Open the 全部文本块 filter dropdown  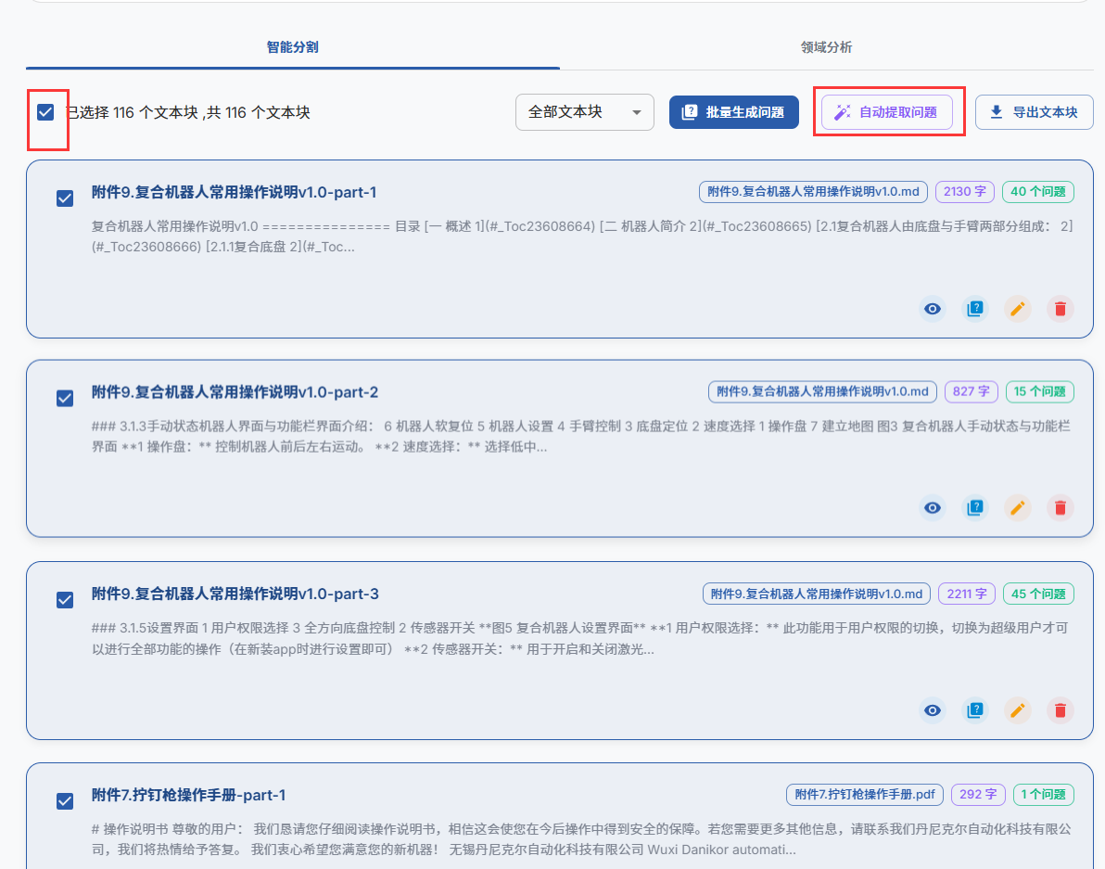585,112
